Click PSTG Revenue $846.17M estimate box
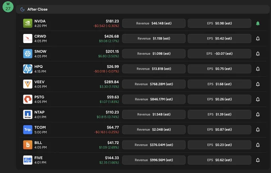271x173 pixels. pos(154,99)
